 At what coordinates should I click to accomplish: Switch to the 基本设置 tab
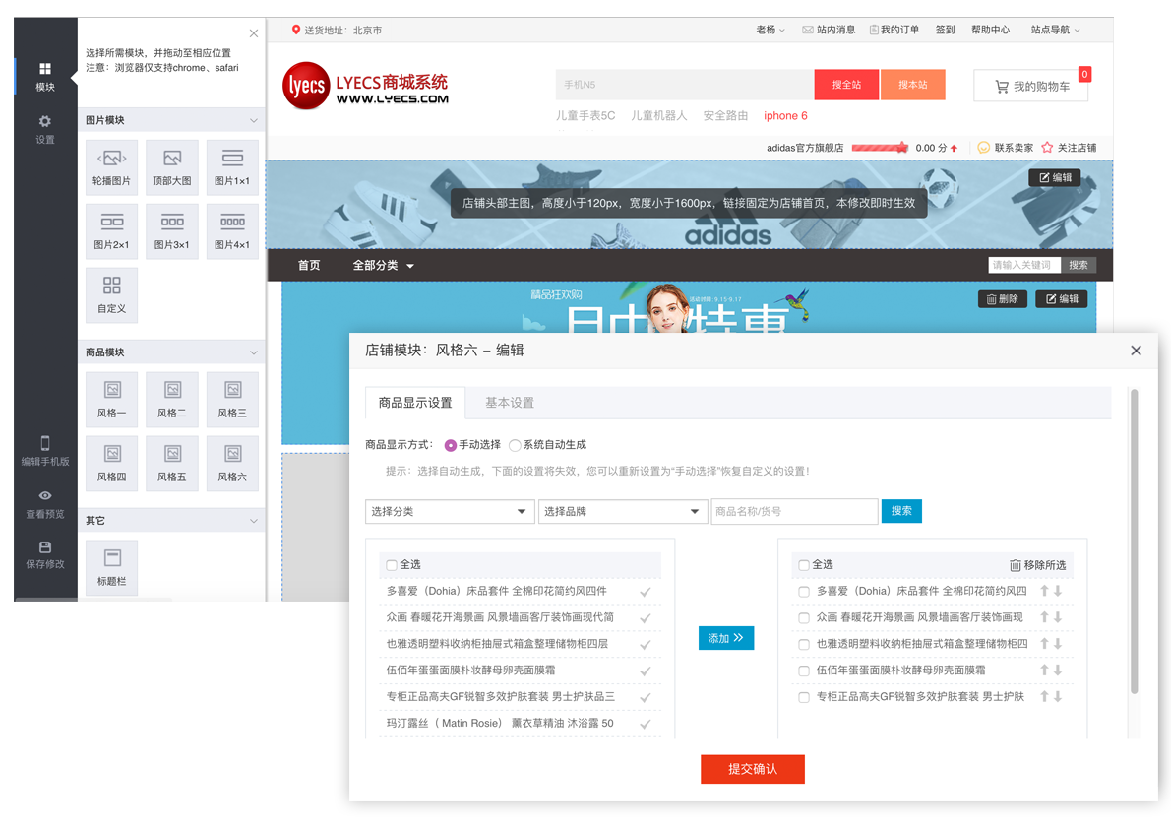tap(510, 403)
